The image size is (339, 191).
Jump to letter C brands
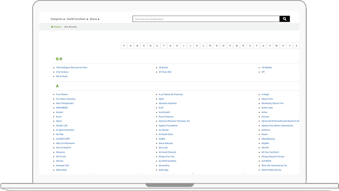[144, 46]
